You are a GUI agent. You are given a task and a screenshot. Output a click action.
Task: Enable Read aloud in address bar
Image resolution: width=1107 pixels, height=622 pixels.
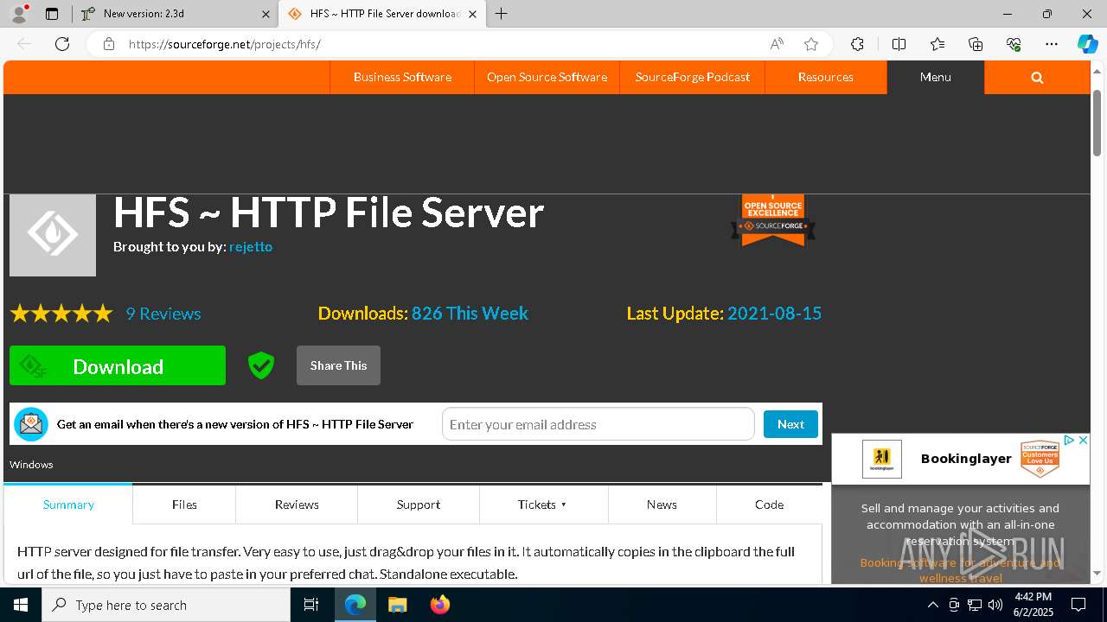pyautogui.click(x=777, y=44)
